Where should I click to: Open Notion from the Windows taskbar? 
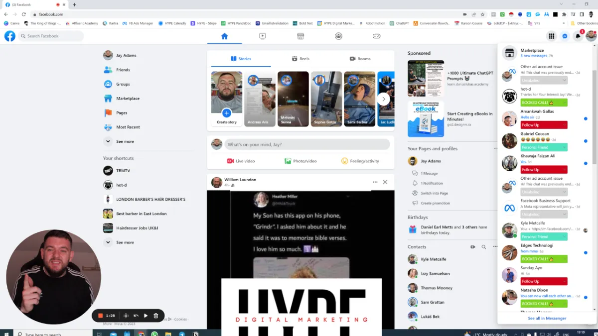196,334
